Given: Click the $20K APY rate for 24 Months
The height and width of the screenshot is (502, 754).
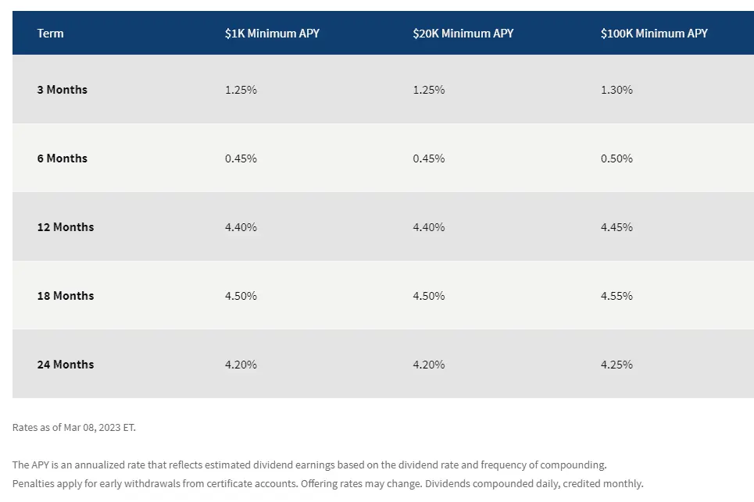Looking at the screenshot, I should click(429, 365).
